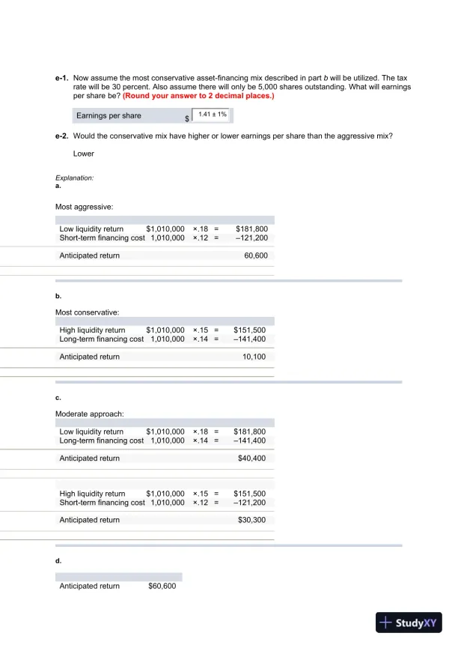This screenshot has height=648, width=458.
Task: Select the e-1 question label
Action: 62,77
